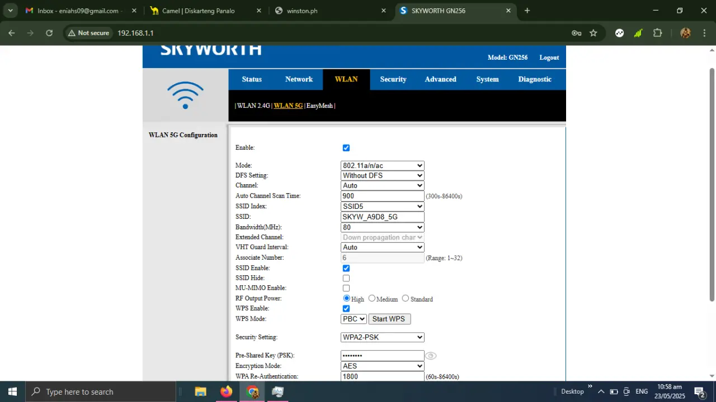The image size is (716, 402).
Task: Go to the Diagnostic tab
Action: [x=535, y=79]
